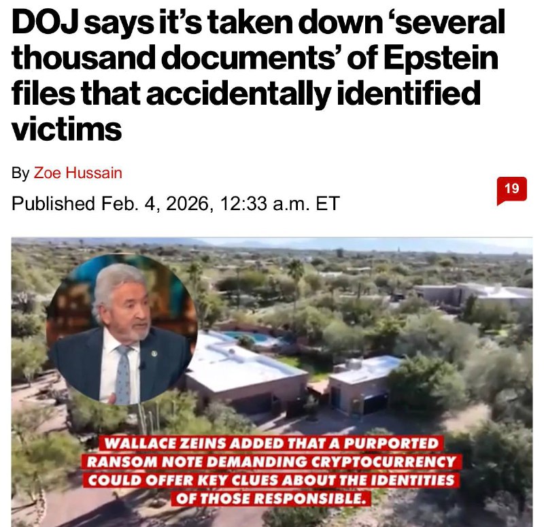Click the '12:33 a.m. ET' timestamp
The width and height of the screenshot is (544, 527).
point(279,203)
